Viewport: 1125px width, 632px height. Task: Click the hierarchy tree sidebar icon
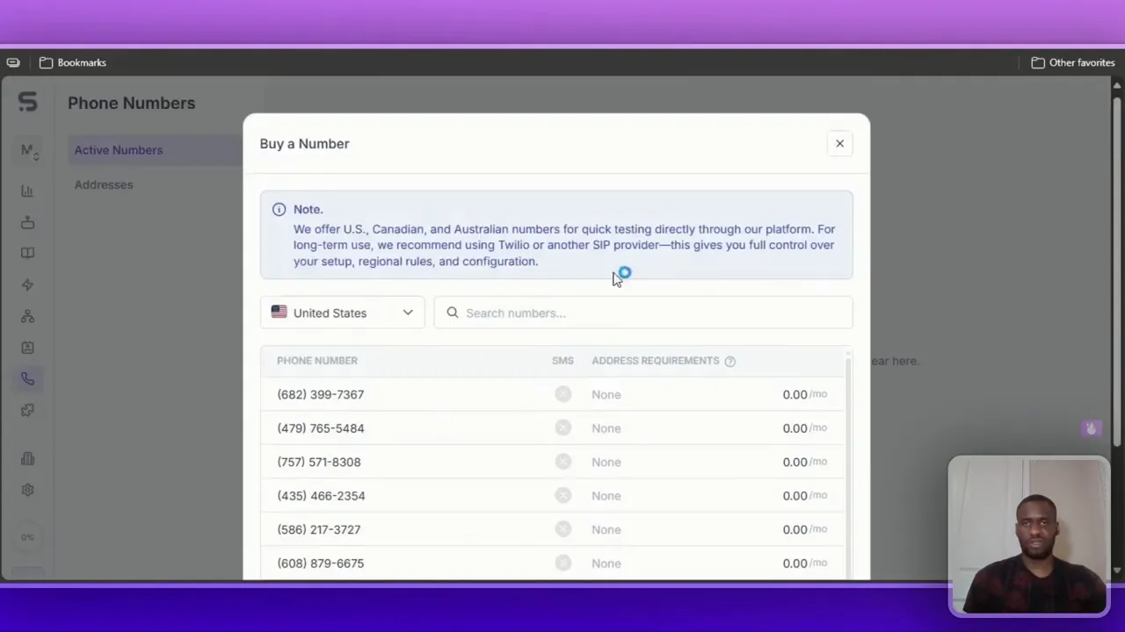pos(27,316)
